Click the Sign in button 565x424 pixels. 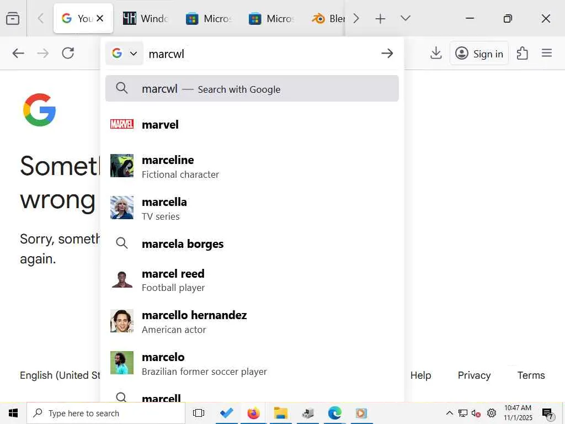tap(479, 54)
